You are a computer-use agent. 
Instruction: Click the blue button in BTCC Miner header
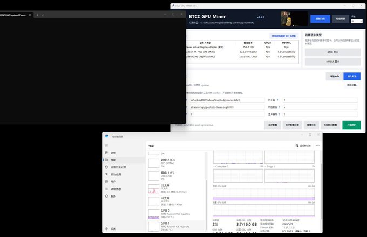pos(320,19)
